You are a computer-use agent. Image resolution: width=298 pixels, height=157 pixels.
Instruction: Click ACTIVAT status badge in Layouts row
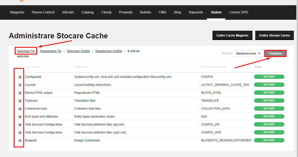pos(269,85)
